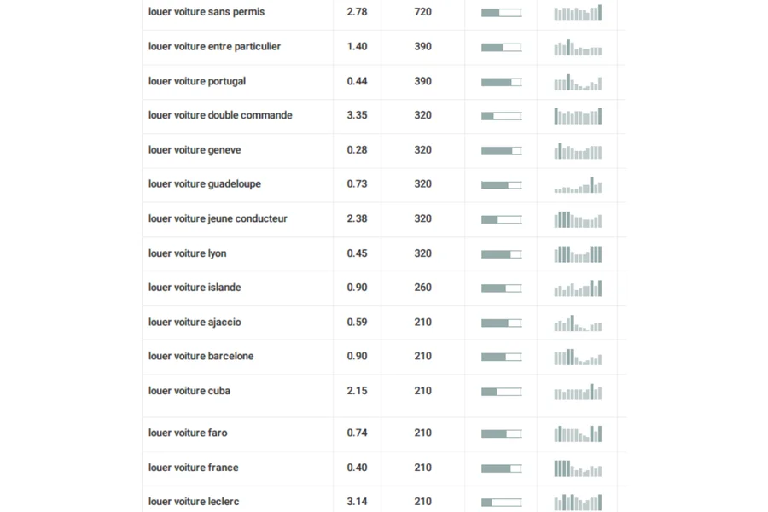Open the "louer voiture sans permis" keyword
Image resolution: width=768 pixels, height=512 pixels.
[x=207, y=12]
